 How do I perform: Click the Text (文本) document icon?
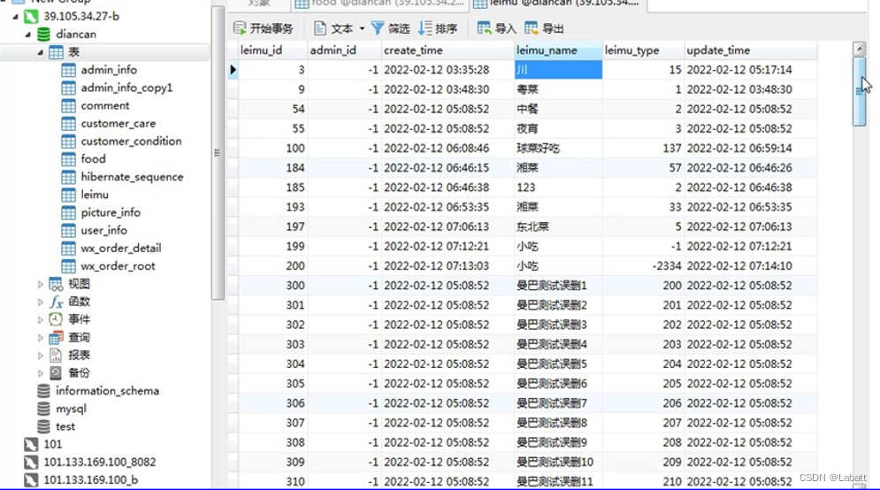(320, 28)
